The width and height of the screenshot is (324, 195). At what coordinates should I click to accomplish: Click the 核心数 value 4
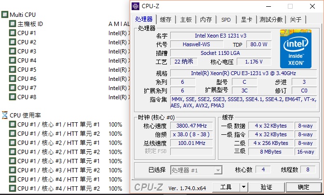coord(263,169)
